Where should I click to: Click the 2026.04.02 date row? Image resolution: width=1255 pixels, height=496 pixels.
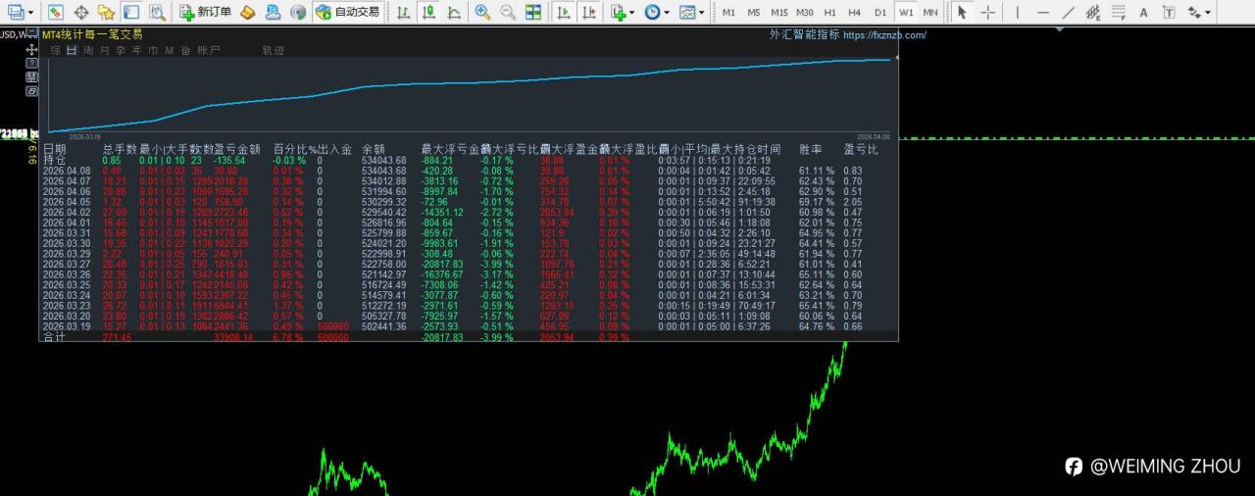pyautogui.click(x=469, y=212)
